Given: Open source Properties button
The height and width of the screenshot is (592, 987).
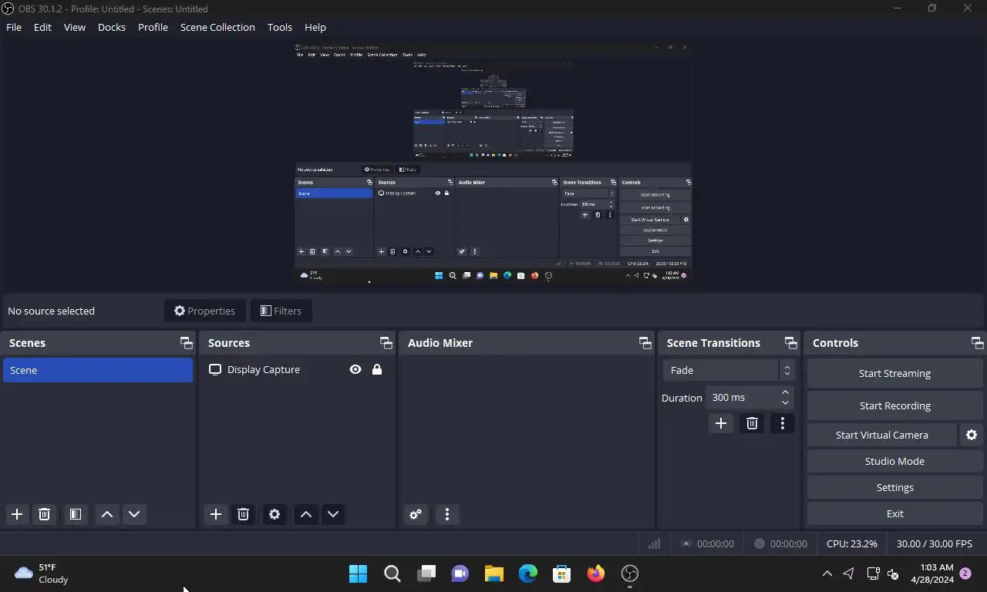Looking at the screenshot, I should (204, 311).
